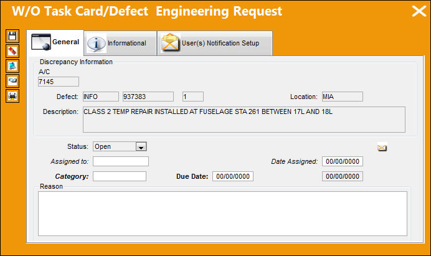
Task: Click the teal notes icon in sidebar
Action: tap(12, 66)
